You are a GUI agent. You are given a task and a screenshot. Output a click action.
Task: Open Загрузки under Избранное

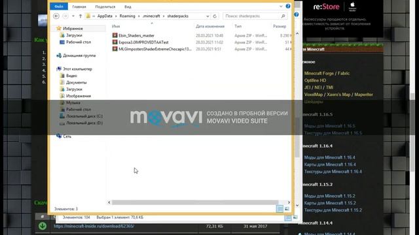pos(74,35)
